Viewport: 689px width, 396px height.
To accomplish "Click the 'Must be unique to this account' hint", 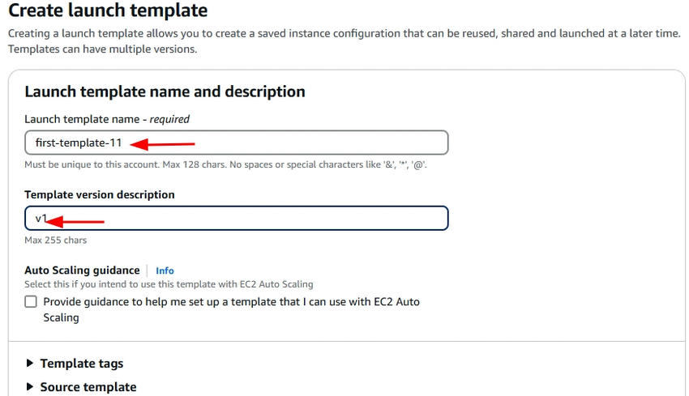I will point(225,164).
